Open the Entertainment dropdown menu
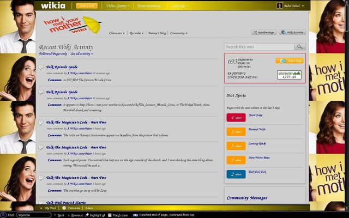Screen dimensions: 349x218 (x=150, y=6)
